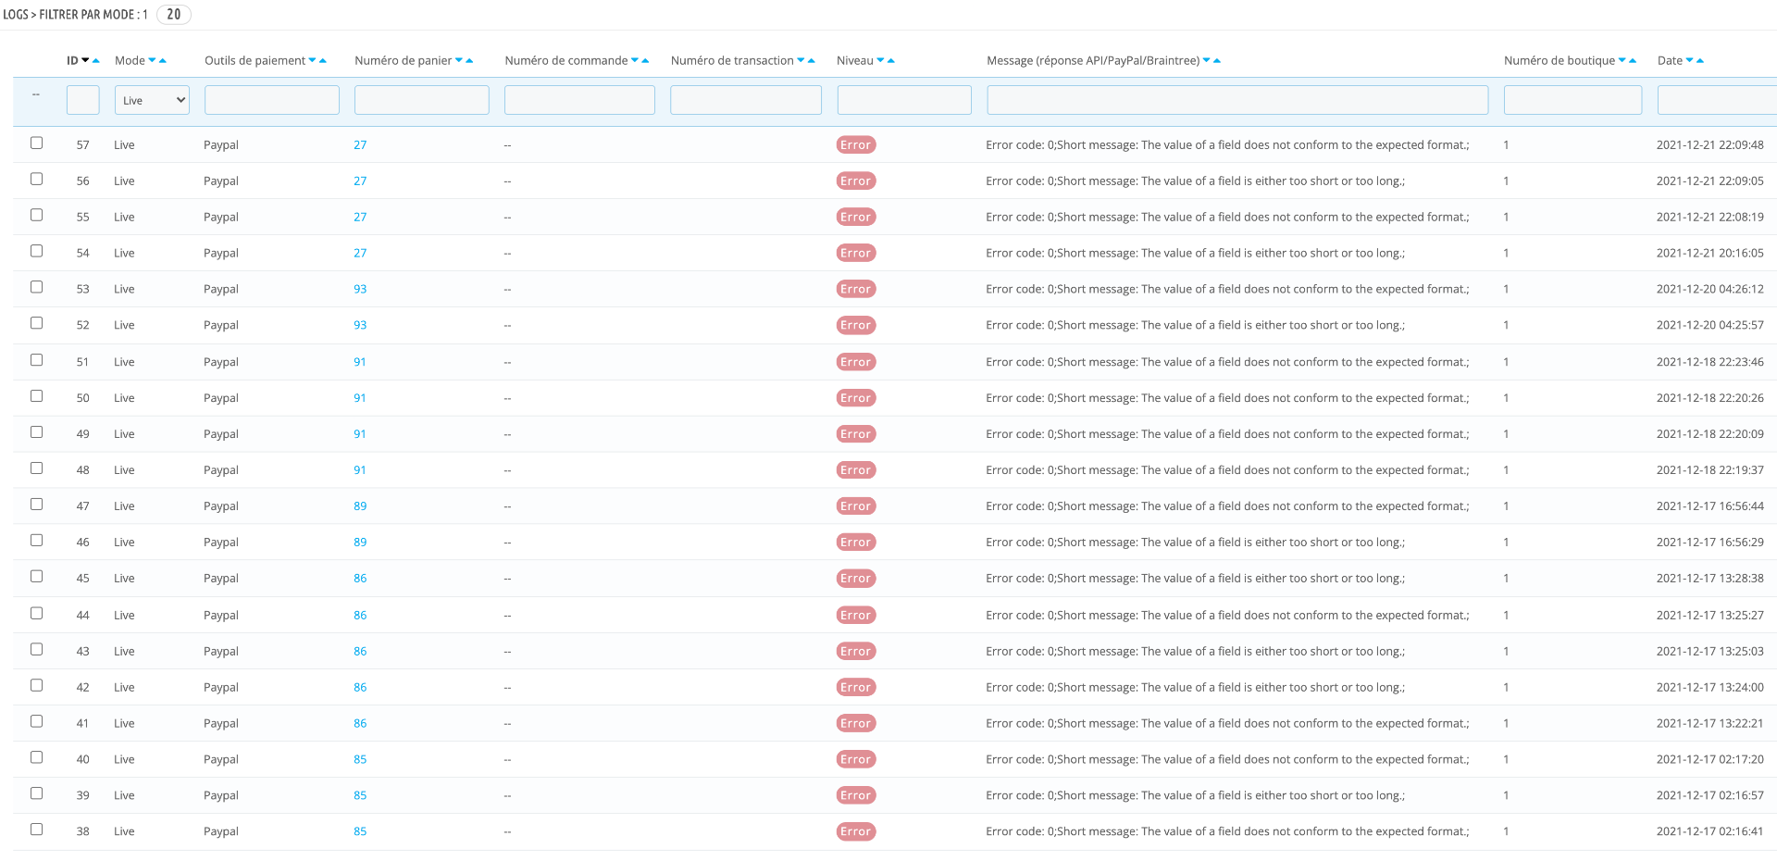This screenshot has width=1777, height=861.
Task: Sort ID column ascending arrow
Action: point(96,60)
